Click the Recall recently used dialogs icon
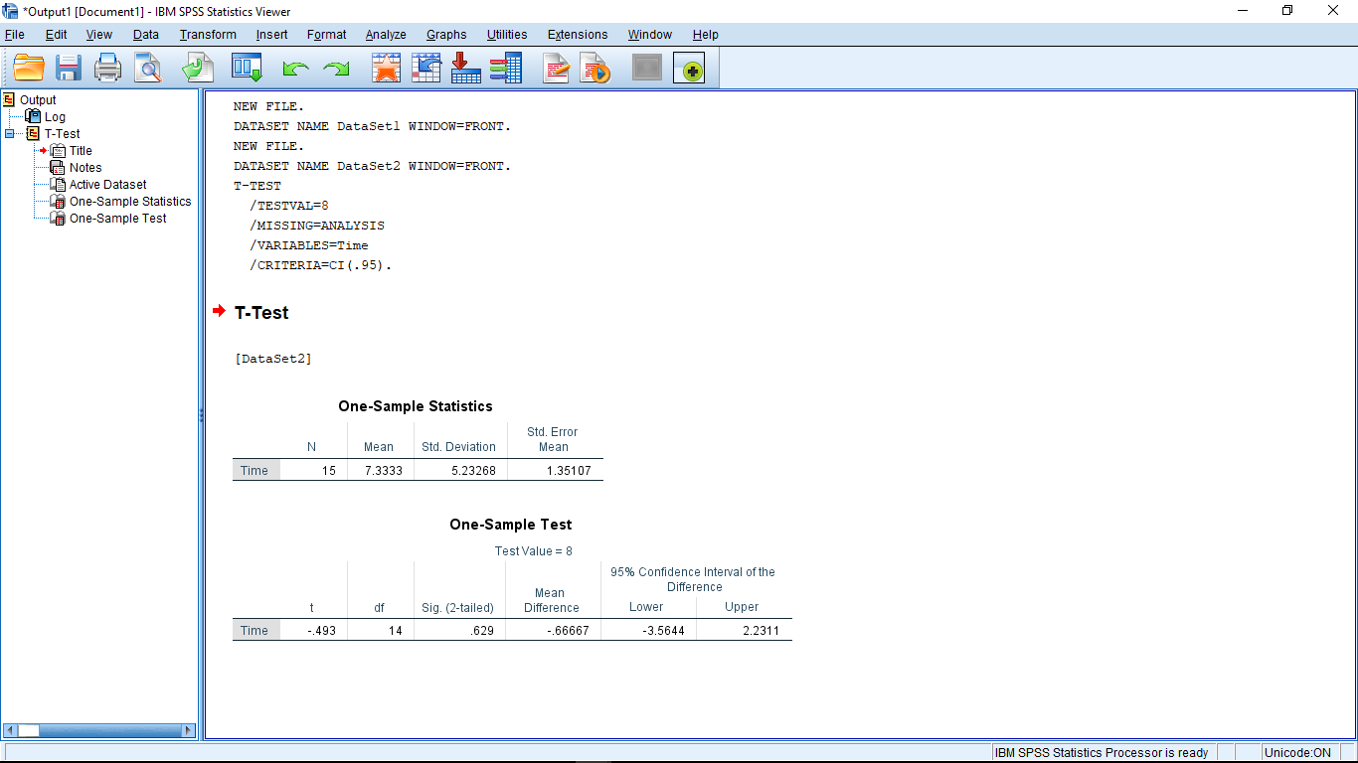1358x763 pixels. tap(247, 68)
